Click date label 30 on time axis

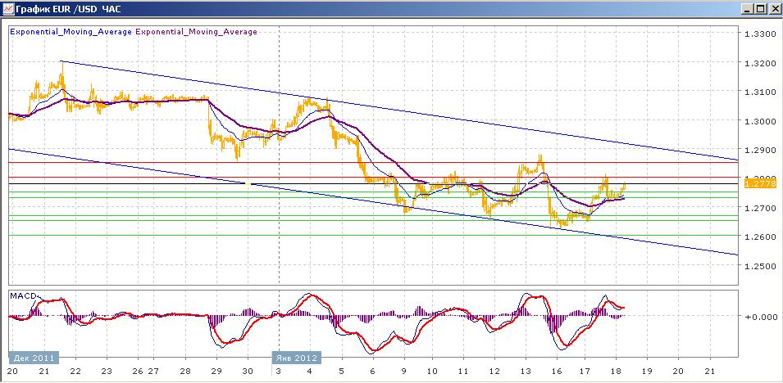(247, 372)
